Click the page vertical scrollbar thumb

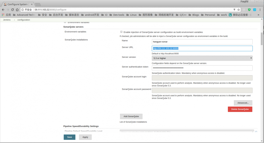[x=262, y=39]
